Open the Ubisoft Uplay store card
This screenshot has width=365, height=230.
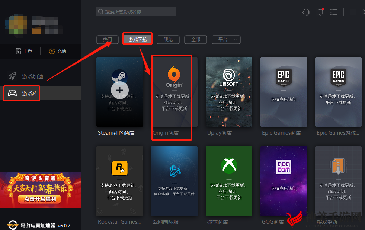click(x=229, y=92)
